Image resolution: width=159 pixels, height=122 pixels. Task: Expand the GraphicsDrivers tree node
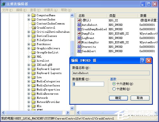[x=29, y=48]
